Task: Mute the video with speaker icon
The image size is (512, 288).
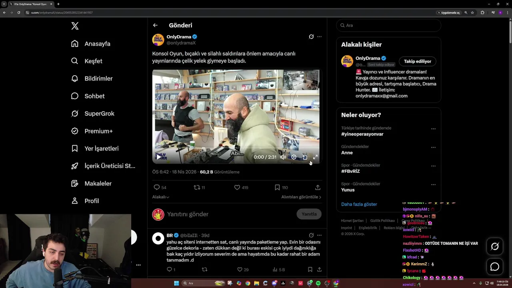Action: click(283, 157)
